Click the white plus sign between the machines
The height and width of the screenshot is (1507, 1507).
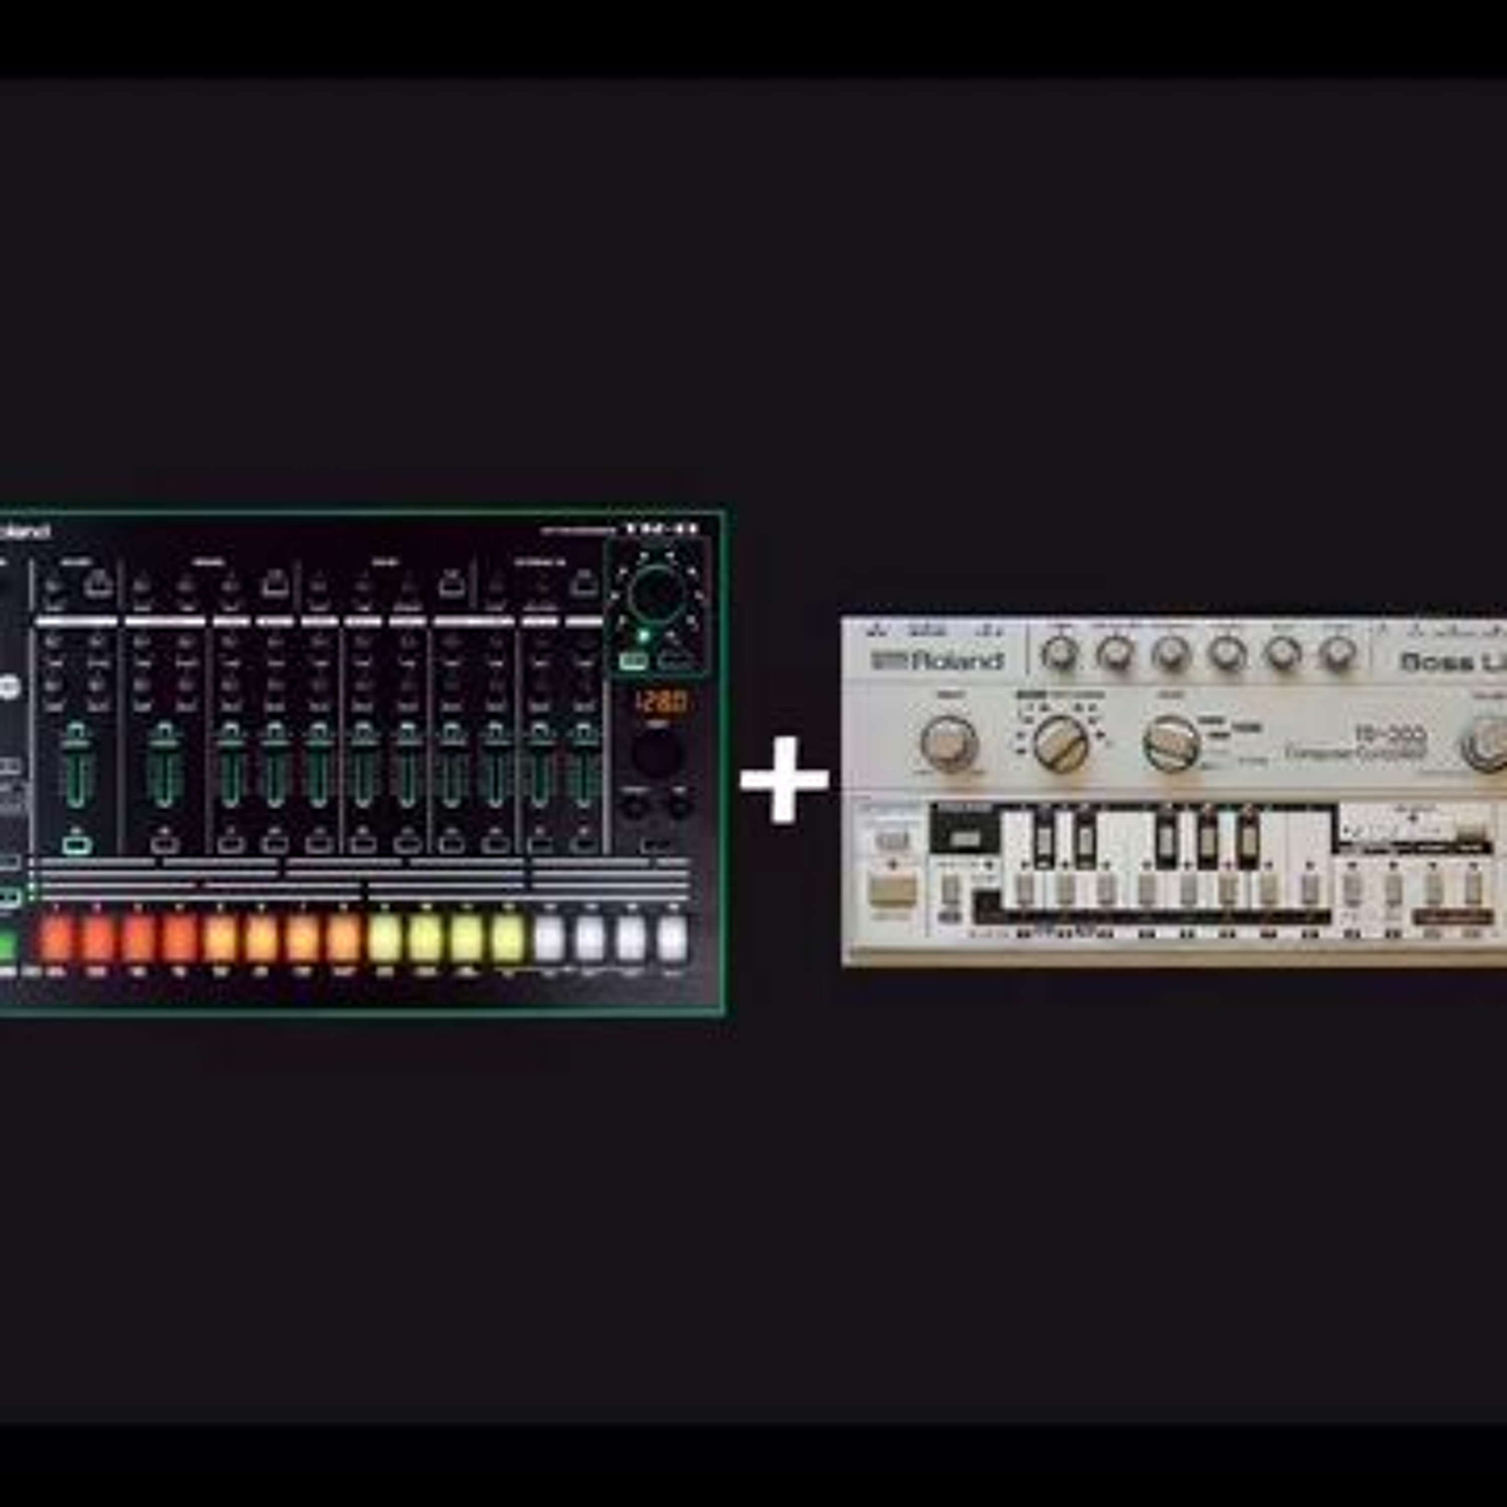[784, 779]
